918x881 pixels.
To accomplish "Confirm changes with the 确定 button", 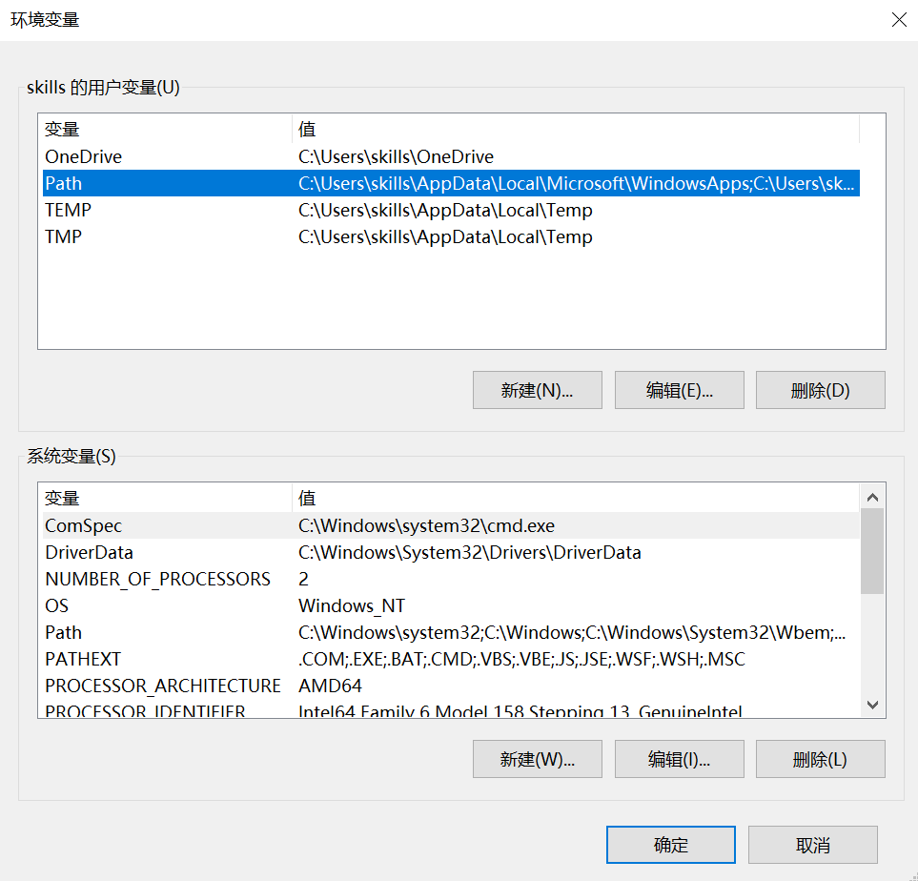I will pos(670,844).
